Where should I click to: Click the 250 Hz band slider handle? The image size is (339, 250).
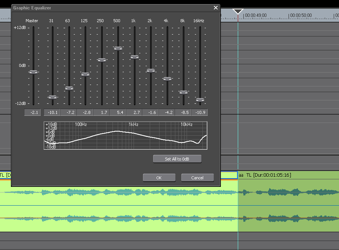click(102, 60)
